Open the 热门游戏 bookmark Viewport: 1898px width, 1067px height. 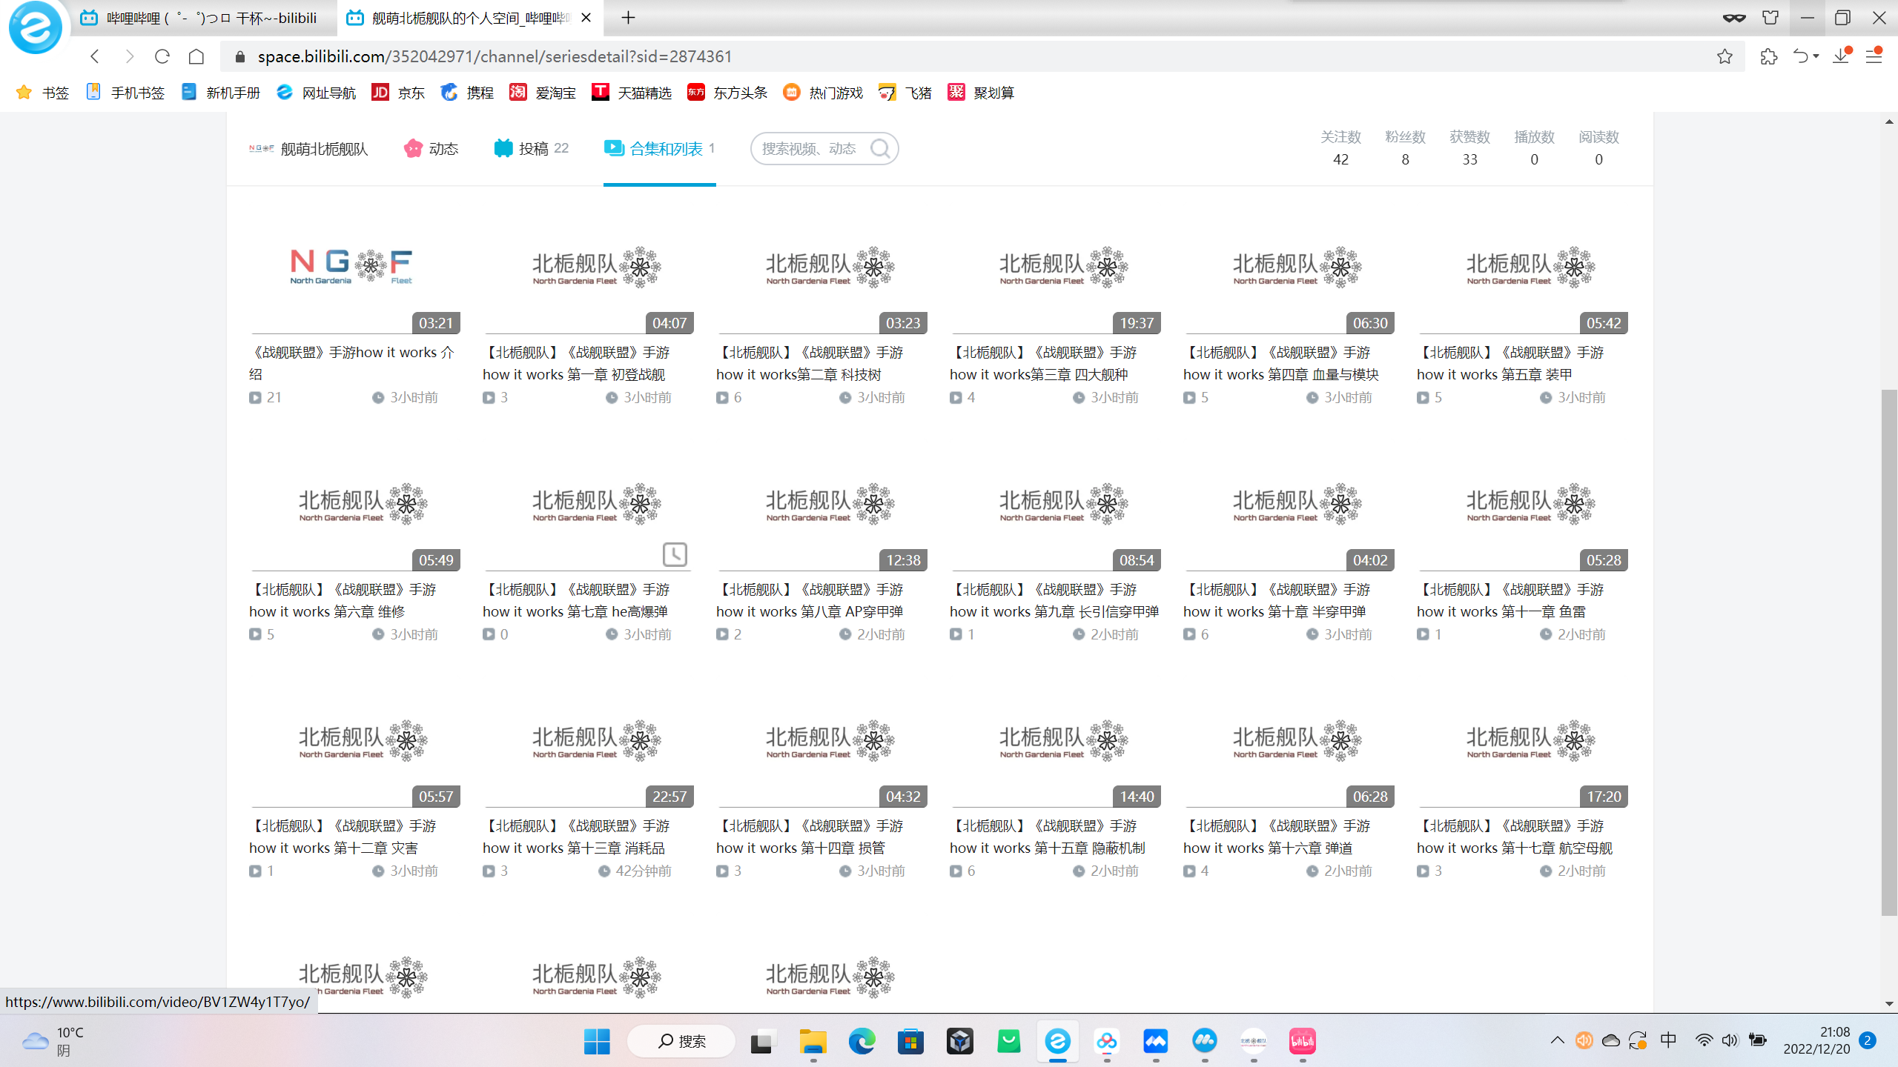(x=823, y=93)
